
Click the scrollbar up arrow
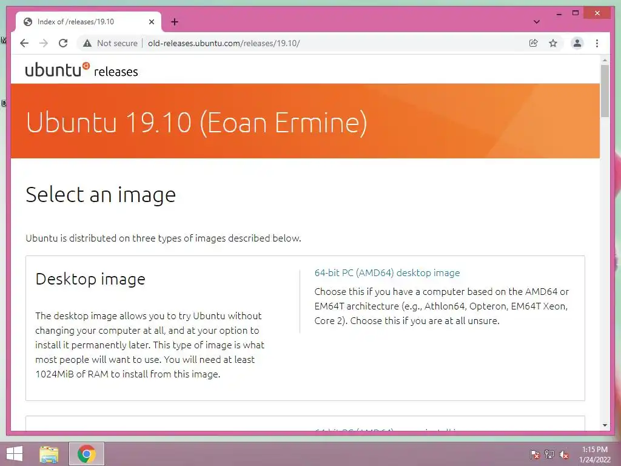click(605, 60)
